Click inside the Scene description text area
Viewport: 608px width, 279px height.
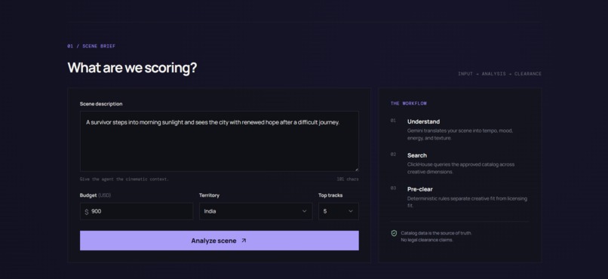[x=219, y=142]
